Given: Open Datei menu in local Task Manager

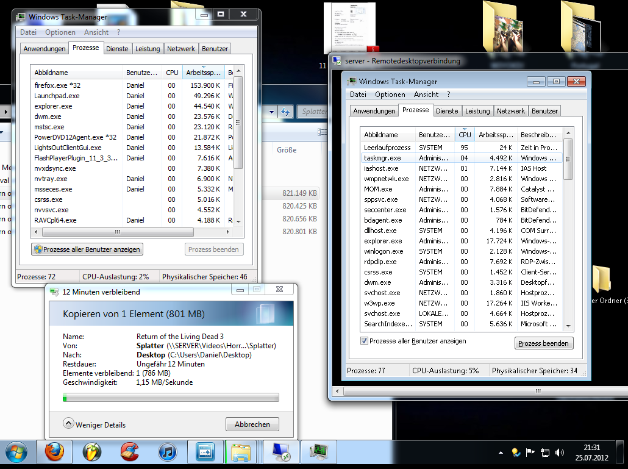Looking at the screenshot, I should pos(29,32).
